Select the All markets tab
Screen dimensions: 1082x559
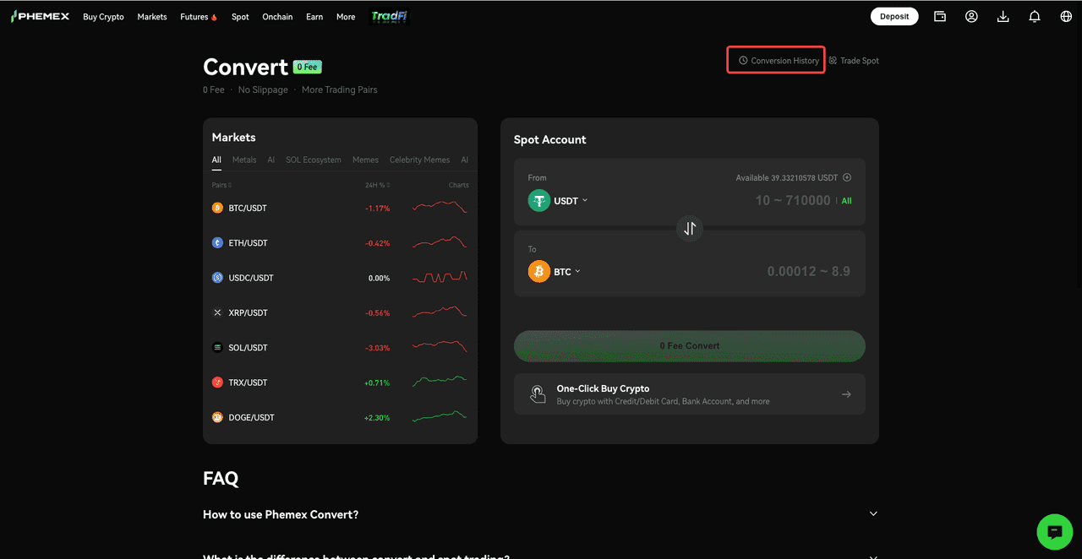[x=216, y=160]
